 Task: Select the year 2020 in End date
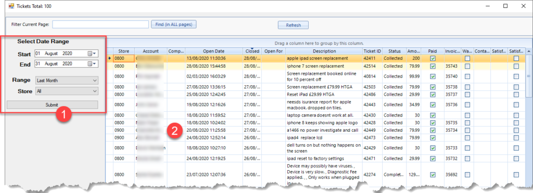[67, 64]
